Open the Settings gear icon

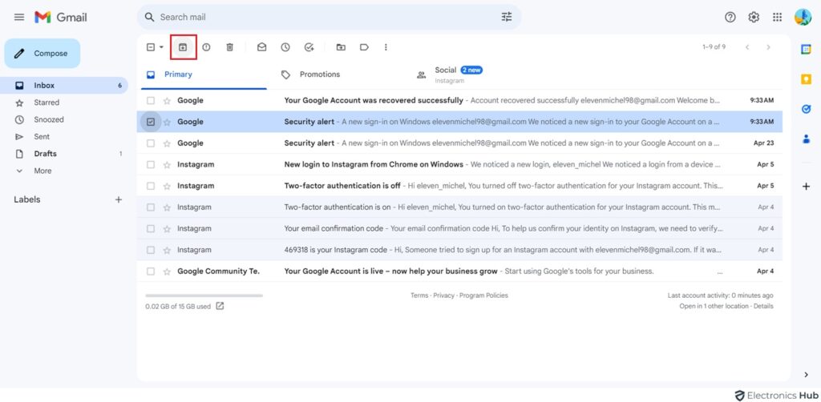tap(754, 18)
